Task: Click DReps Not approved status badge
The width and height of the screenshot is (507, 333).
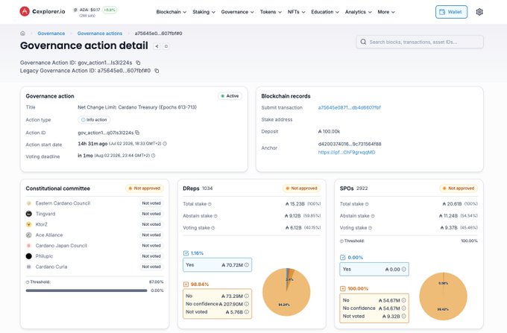Action: (301, 188)
